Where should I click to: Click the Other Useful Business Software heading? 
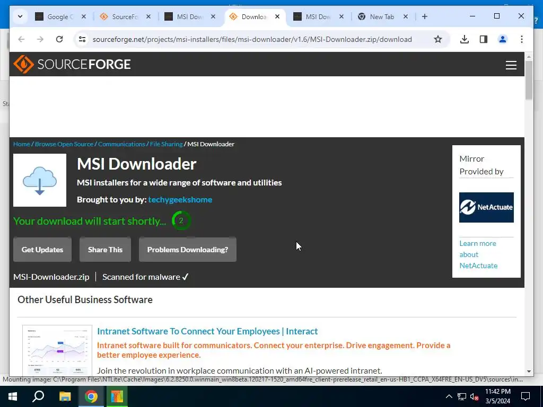click(85, 300)
